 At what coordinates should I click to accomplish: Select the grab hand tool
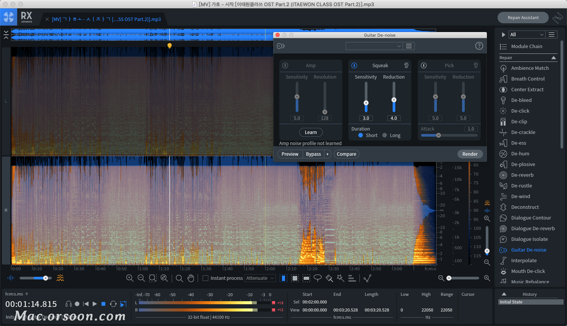pyautogui.click(x=191, y=278)
